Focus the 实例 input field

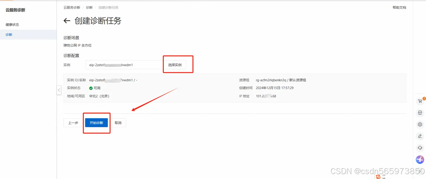tap(125, 65)
